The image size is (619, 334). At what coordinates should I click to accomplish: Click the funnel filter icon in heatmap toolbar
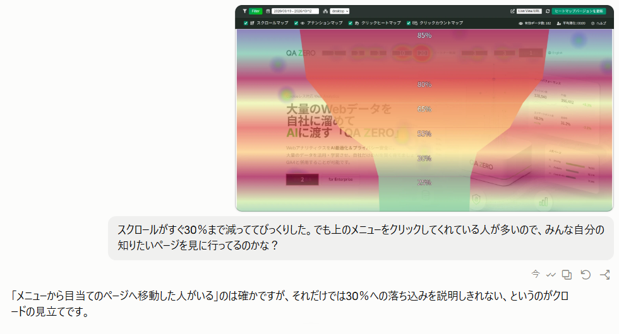click(x=245, y=11)
